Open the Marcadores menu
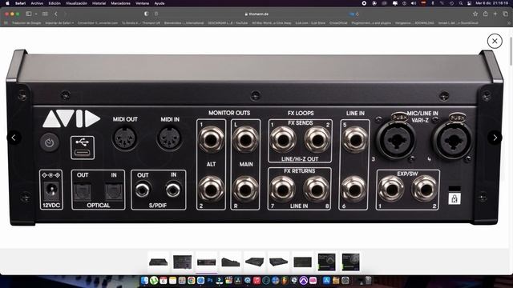The width and height of the screenshot is (513, 288). click(120, 3)
